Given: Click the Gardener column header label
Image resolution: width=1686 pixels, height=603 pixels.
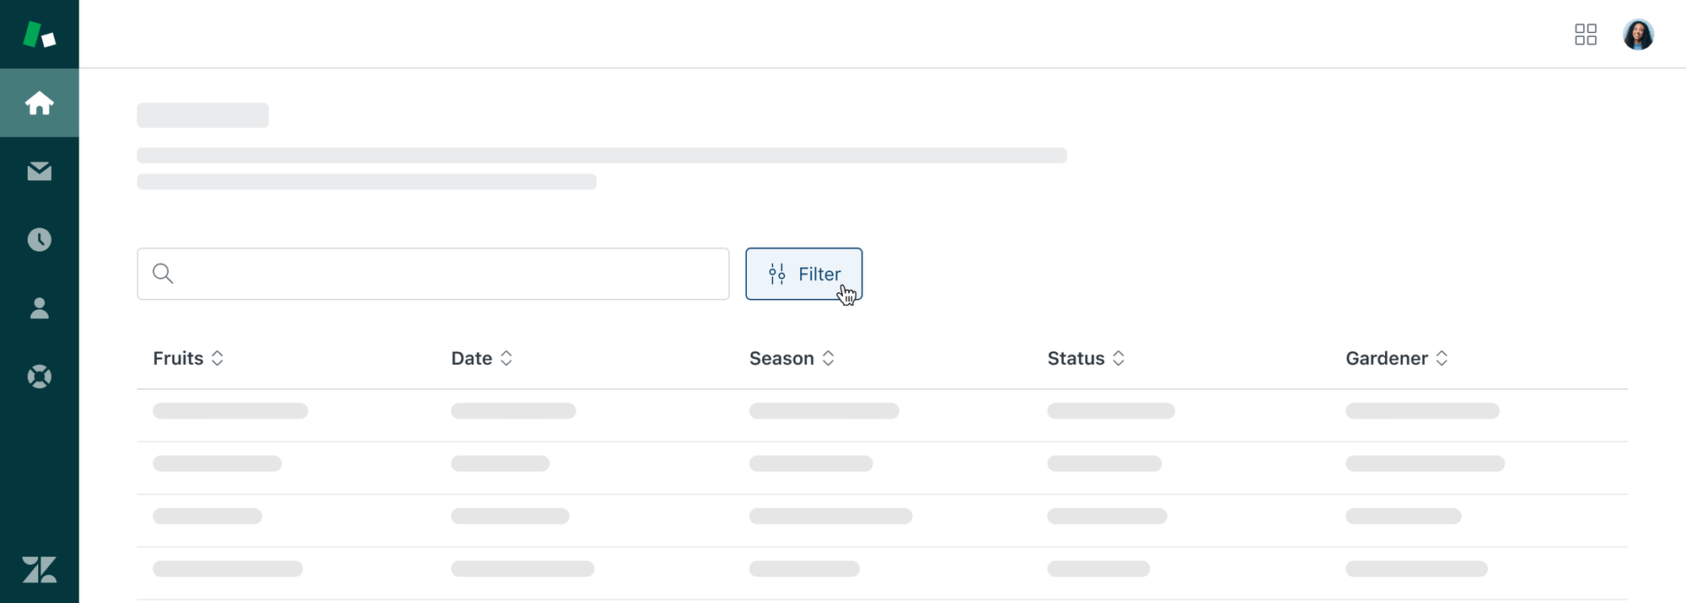Looking at the screenshot, I should point(1387,358).
